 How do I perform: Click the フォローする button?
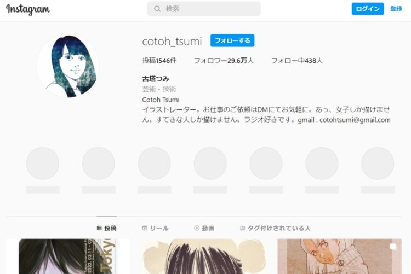click(232, 40)
